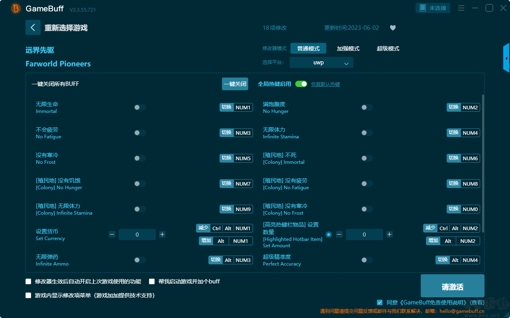Increase Set Currency with plus icon
Viewport: 510px width, 318px height.
[162, 235]
